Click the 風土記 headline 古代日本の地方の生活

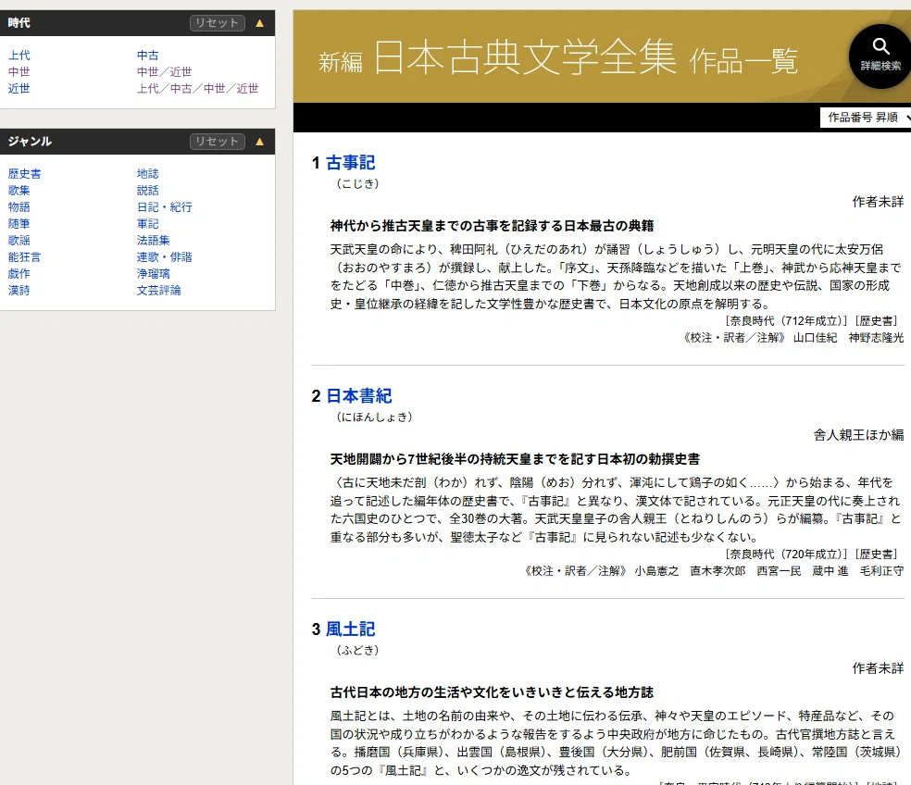(492, 692)
